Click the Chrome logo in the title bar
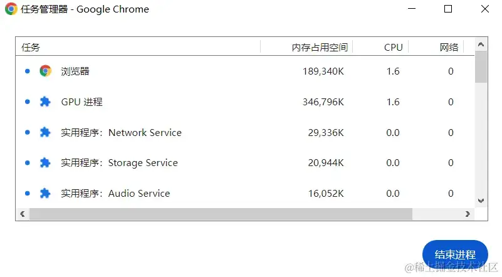502x277 pixels. [11, 9]
